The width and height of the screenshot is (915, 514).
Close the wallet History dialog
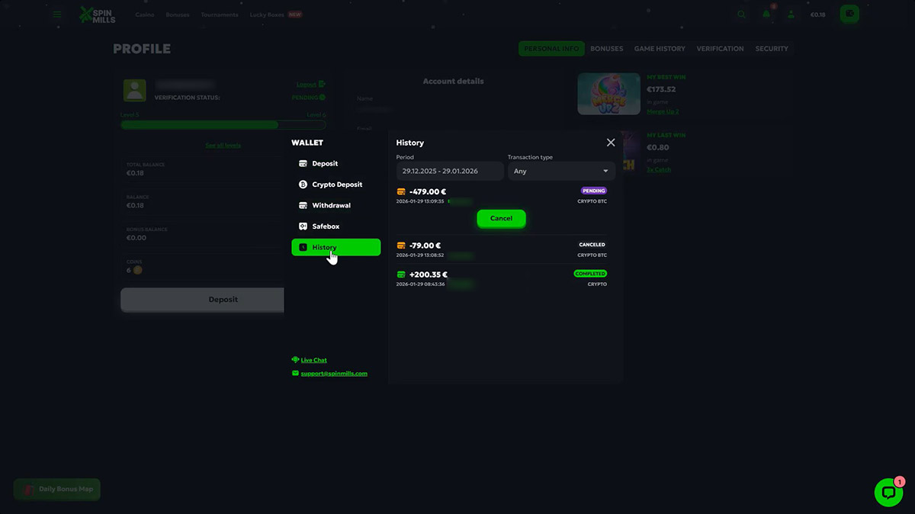(611, 143)
